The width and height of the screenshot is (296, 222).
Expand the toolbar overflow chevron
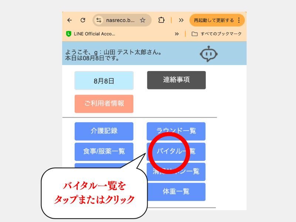click(181, 20)
